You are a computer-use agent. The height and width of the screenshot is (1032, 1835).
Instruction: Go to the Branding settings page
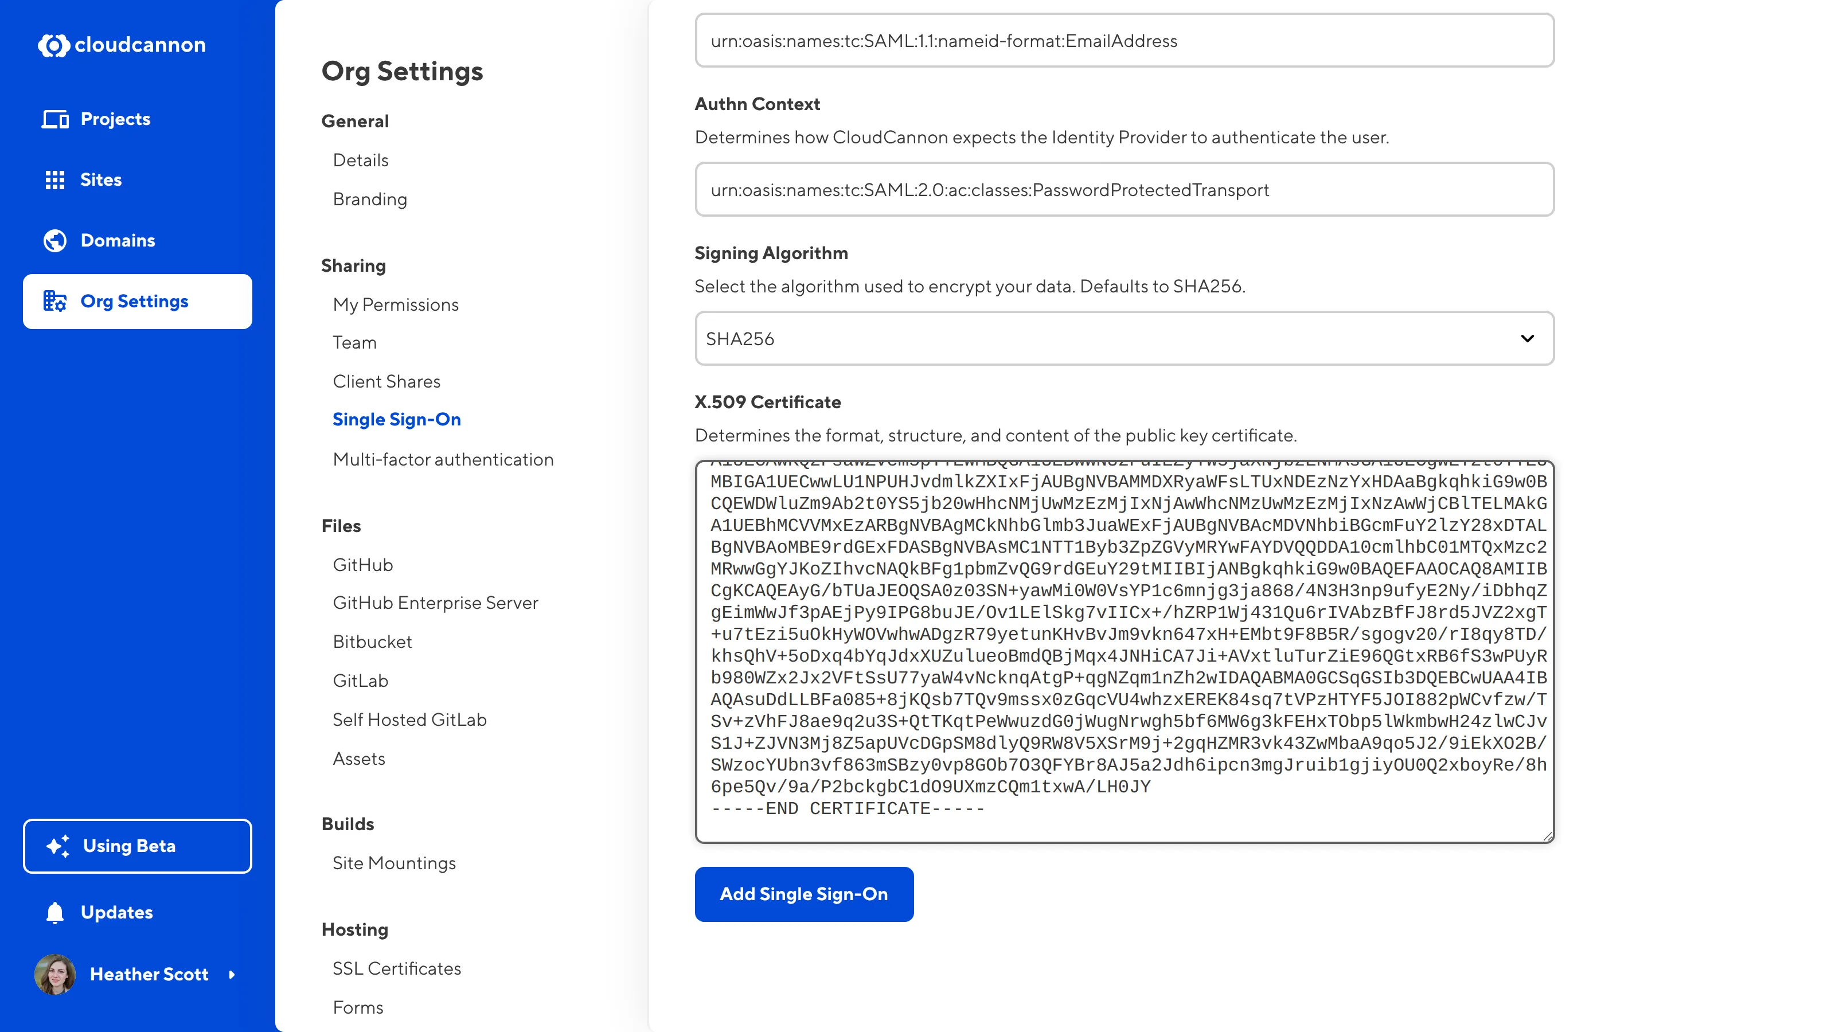point(370,200)
